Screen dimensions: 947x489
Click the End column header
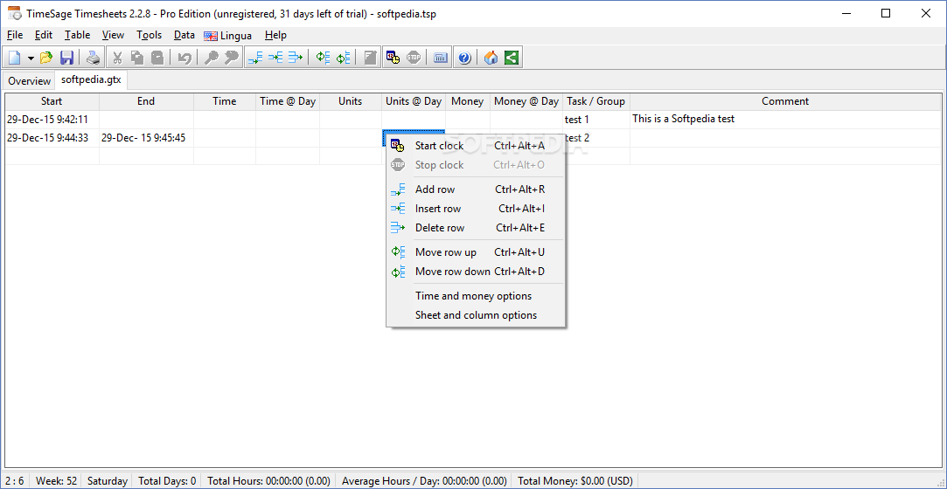146,101
